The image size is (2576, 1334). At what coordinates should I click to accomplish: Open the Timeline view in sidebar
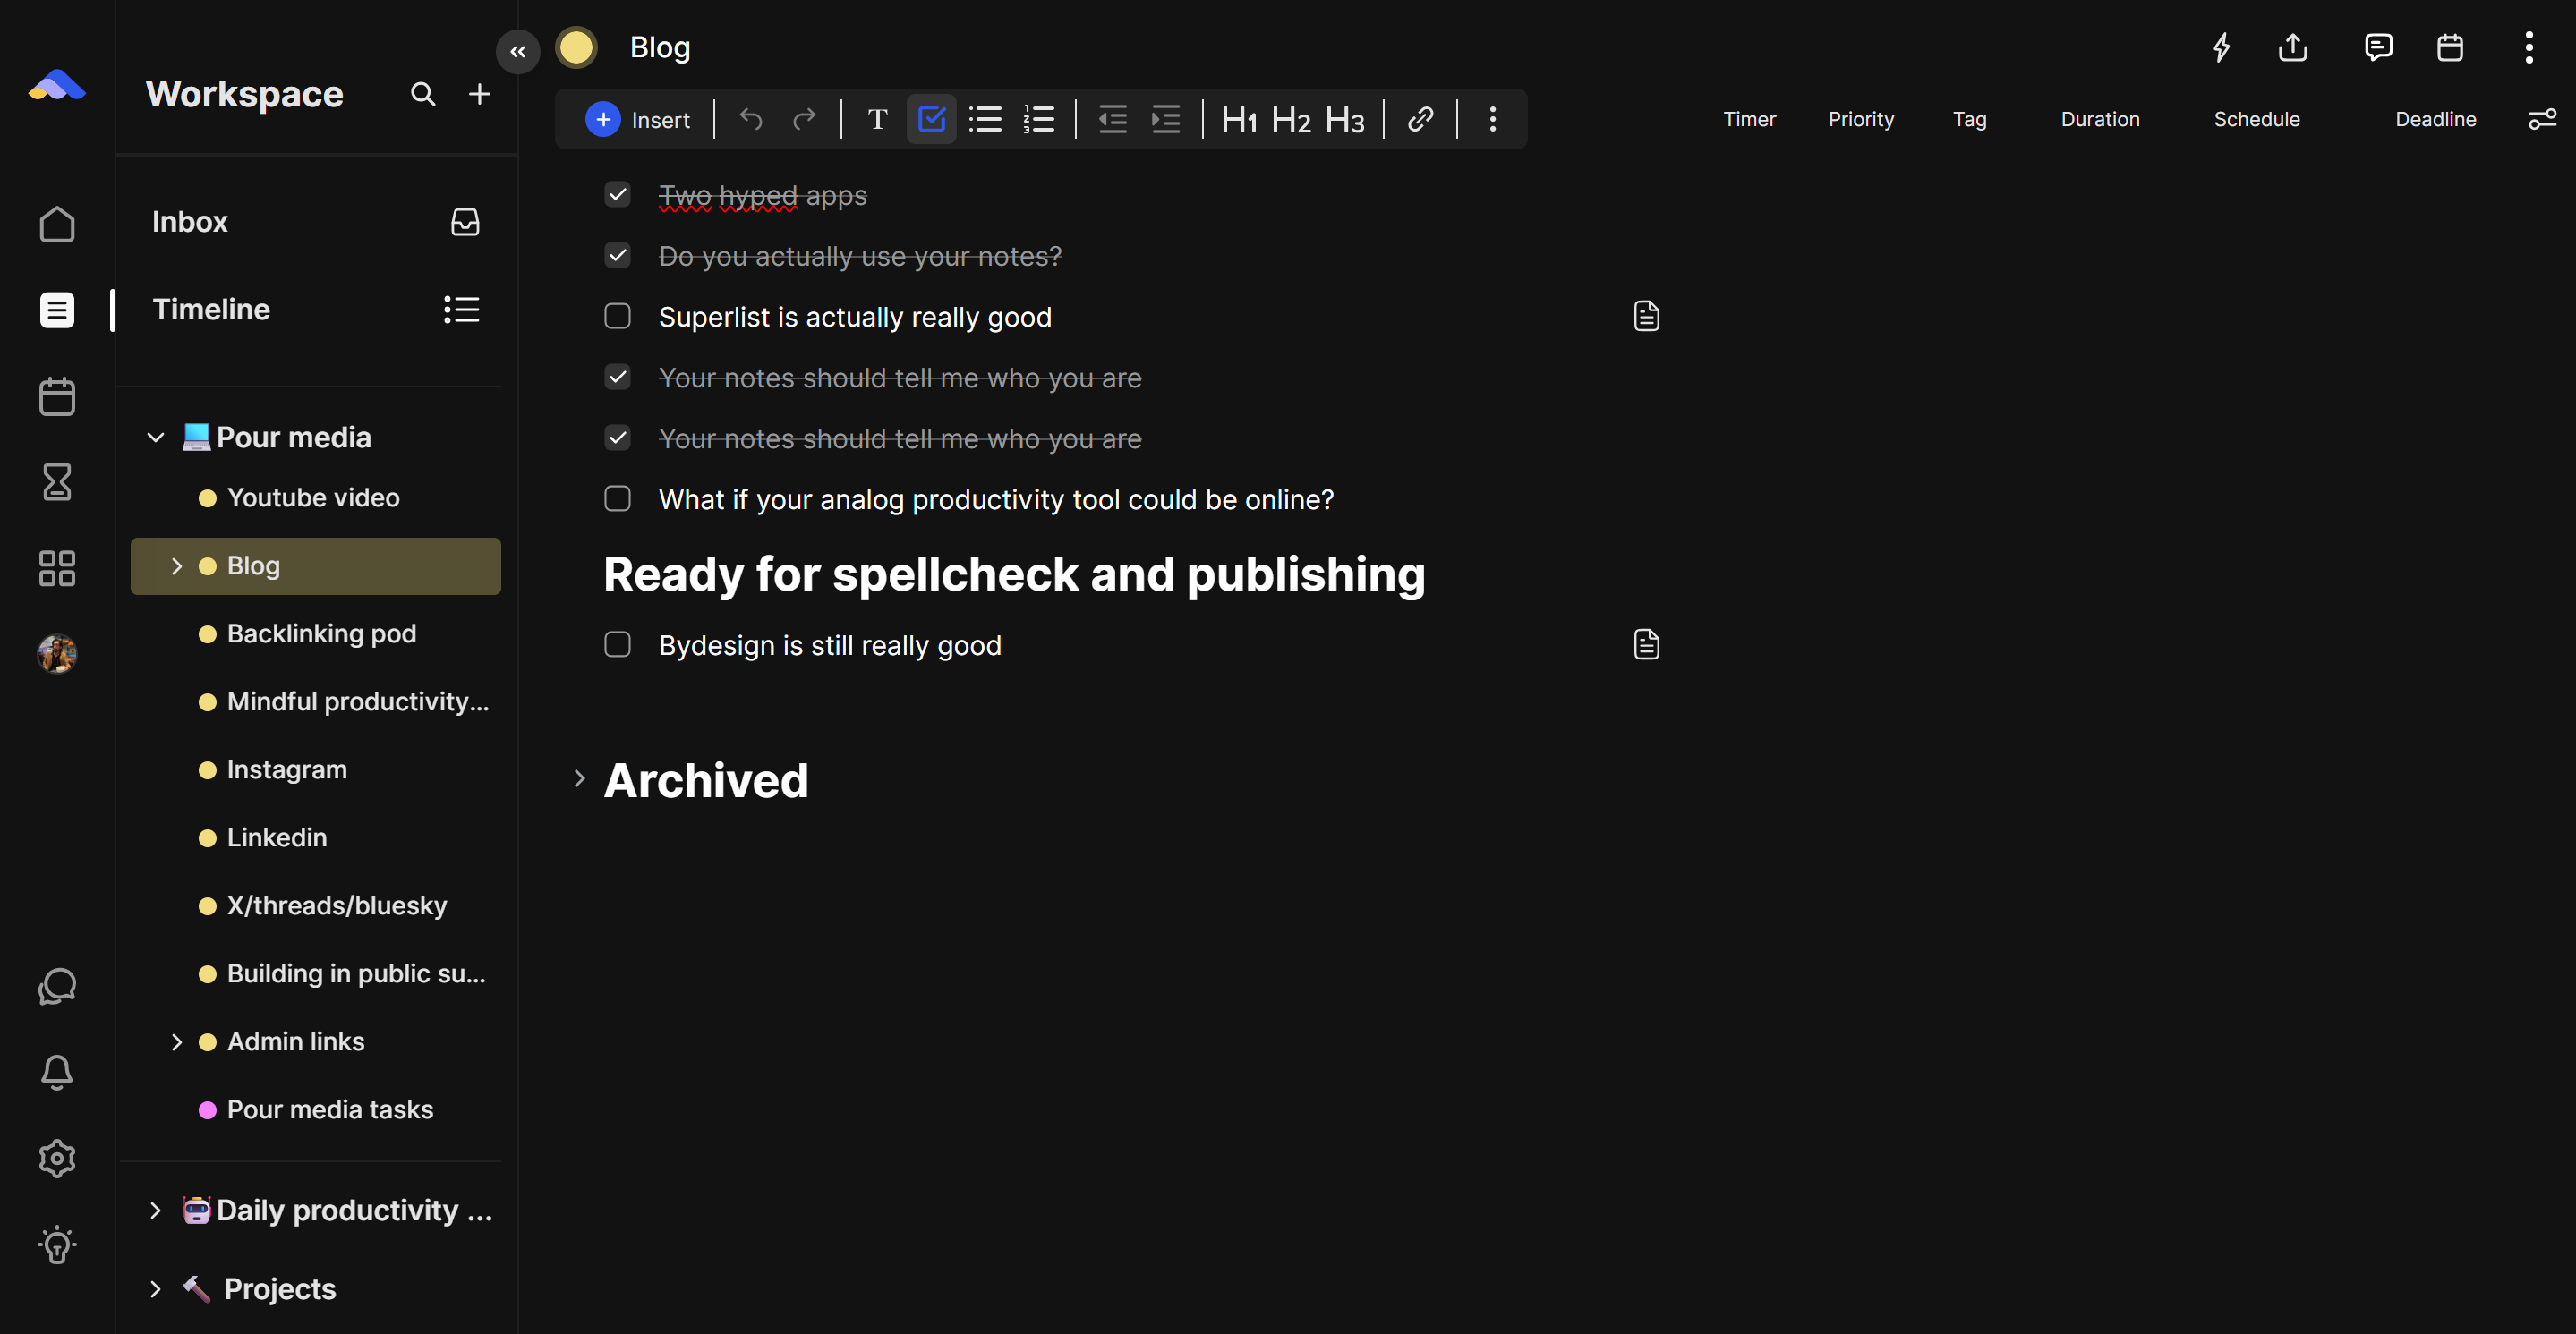211,309
